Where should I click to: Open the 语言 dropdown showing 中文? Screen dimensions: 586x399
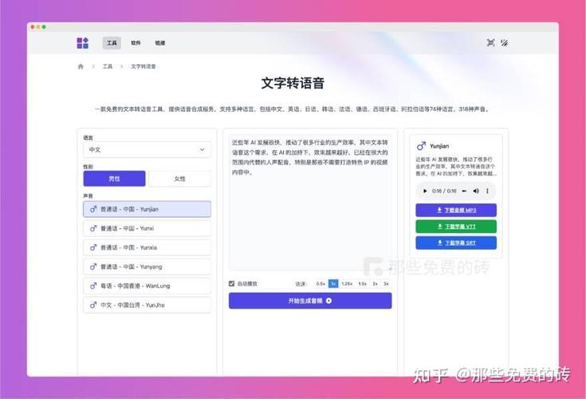(x=147, y=149)
